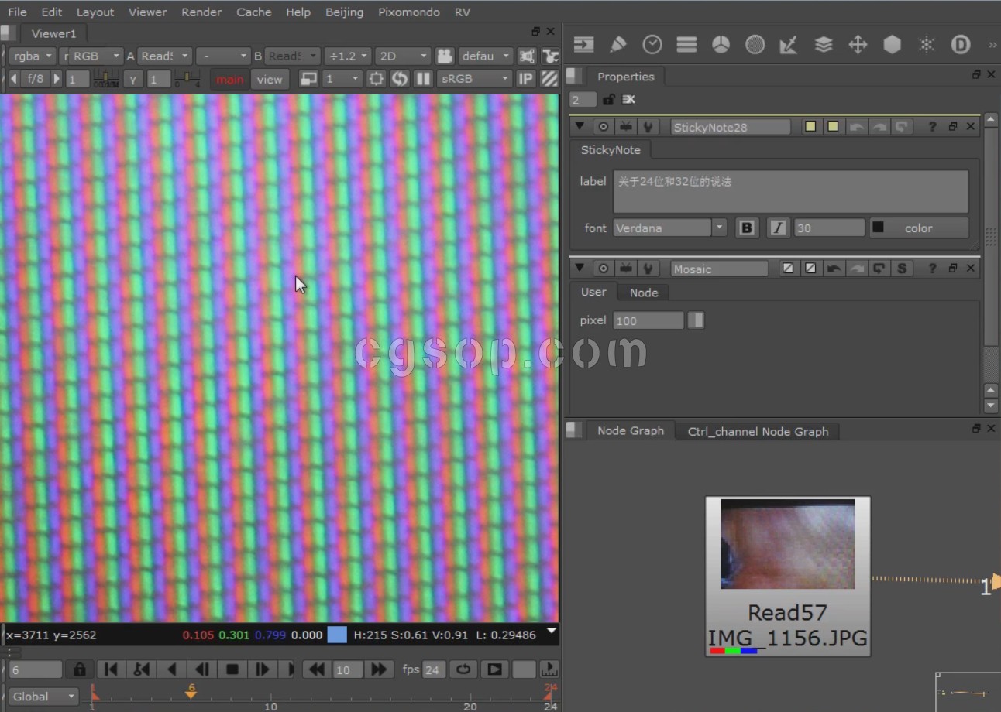Screen dimensions: 1001x712
Task: Open the sRGB viewer process dropdown
Action: coord(474,79)
